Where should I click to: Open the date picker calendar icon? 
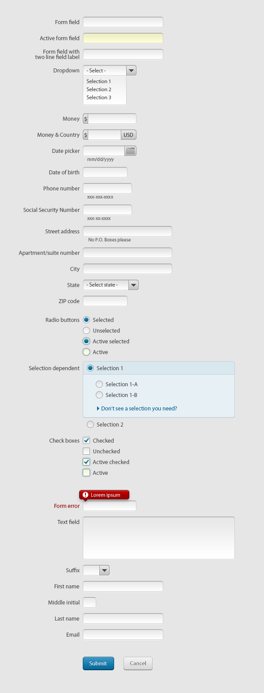point(130,151)
